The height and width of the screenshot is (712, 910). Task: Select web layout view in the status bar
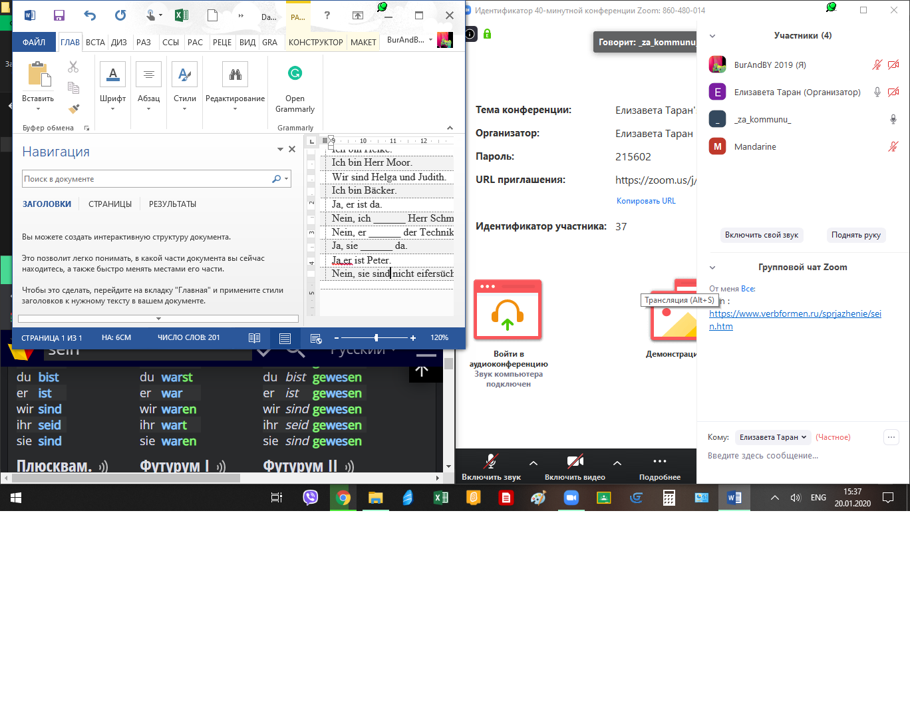(316, 338)
